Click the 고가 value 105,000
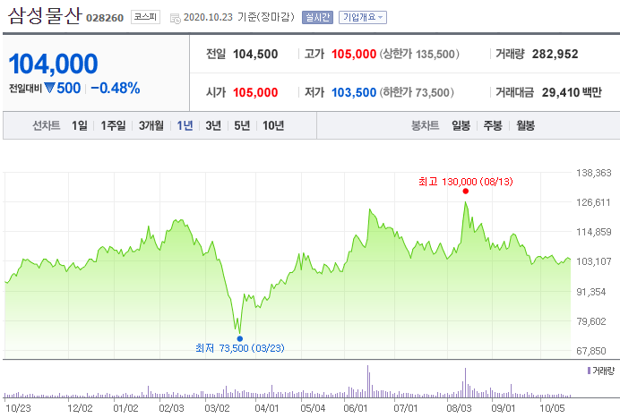This screenshot has width=620, height=418. pyautogui.click(x=354, y=54)
